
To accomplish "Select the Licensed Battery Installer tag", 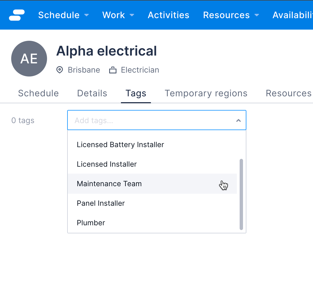I will coord(120,145).
